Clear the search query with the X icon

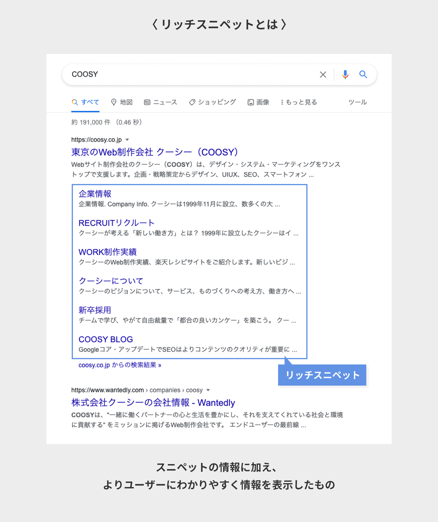pos(323,75)
